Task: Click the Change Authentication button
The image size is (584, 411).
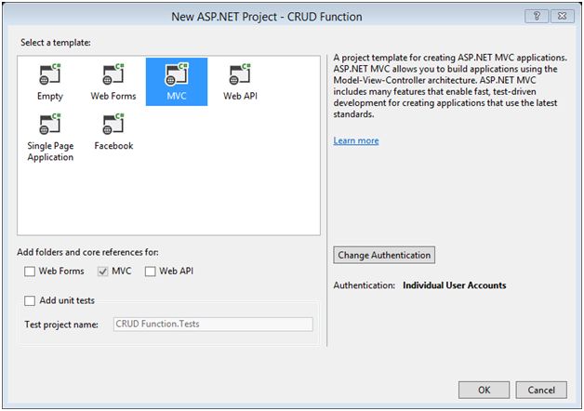Action: point(384,255)
